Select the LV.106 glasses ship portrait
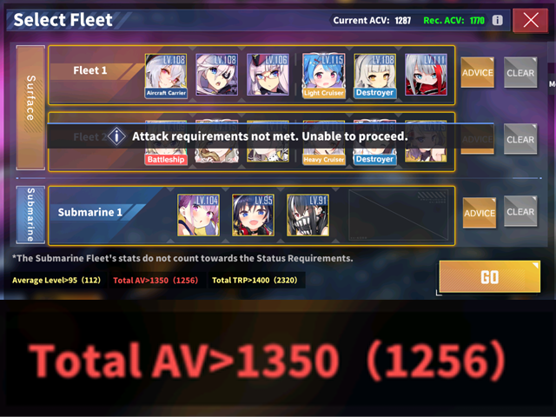 [268, 75]
